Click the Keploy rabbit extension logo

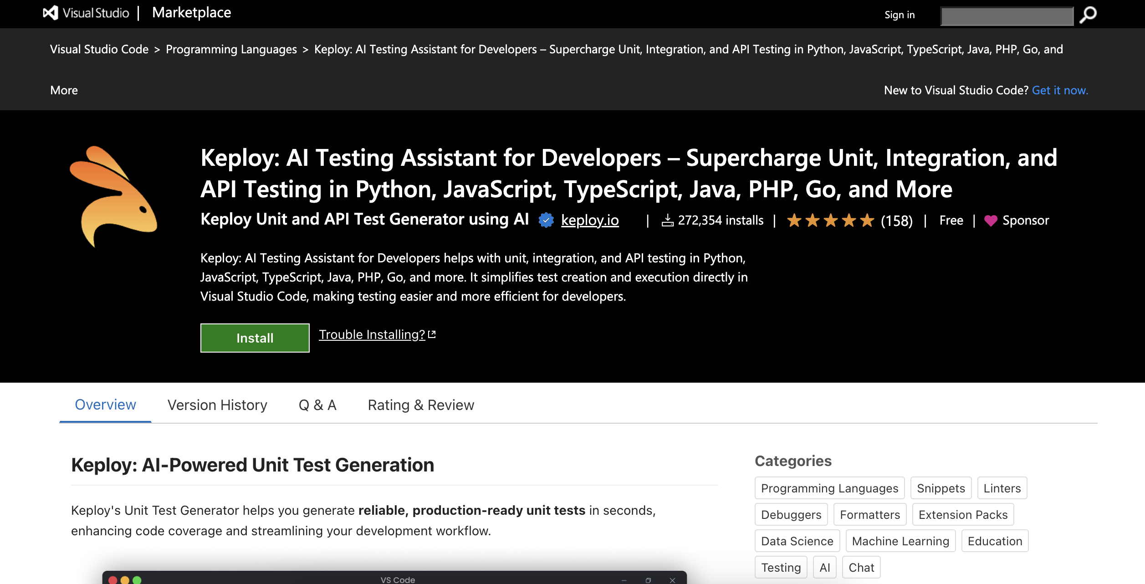pyautogui.click(x=113, y=196)
